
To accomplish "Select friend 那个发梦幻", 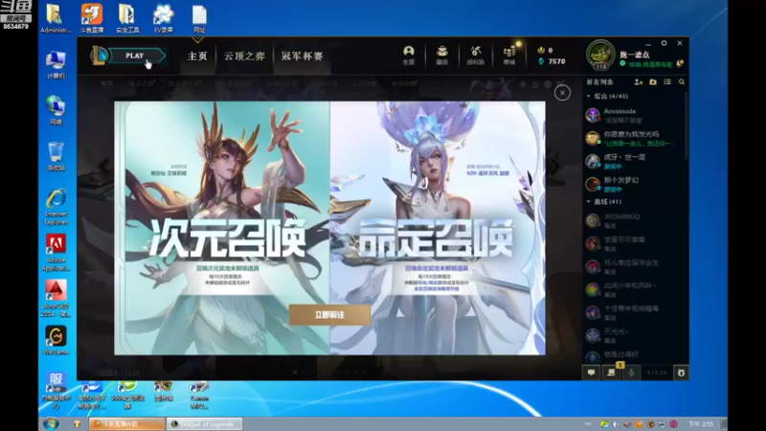I will 634,184.
